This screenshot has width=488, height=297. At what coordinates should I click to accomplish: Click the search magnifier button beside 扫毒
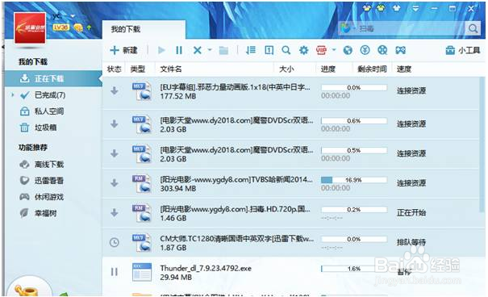[x=473, y=28]
